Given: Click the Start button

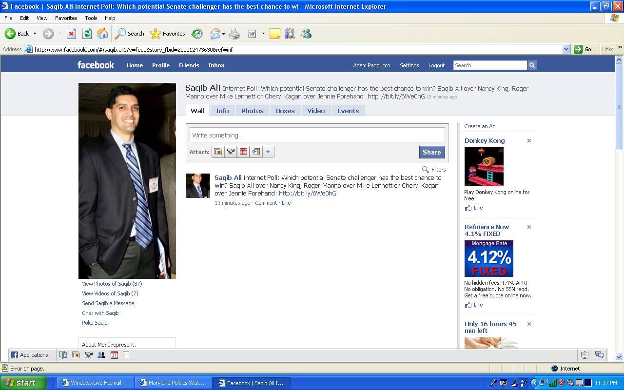Looking at the screenshot, I should pos(23,383).
